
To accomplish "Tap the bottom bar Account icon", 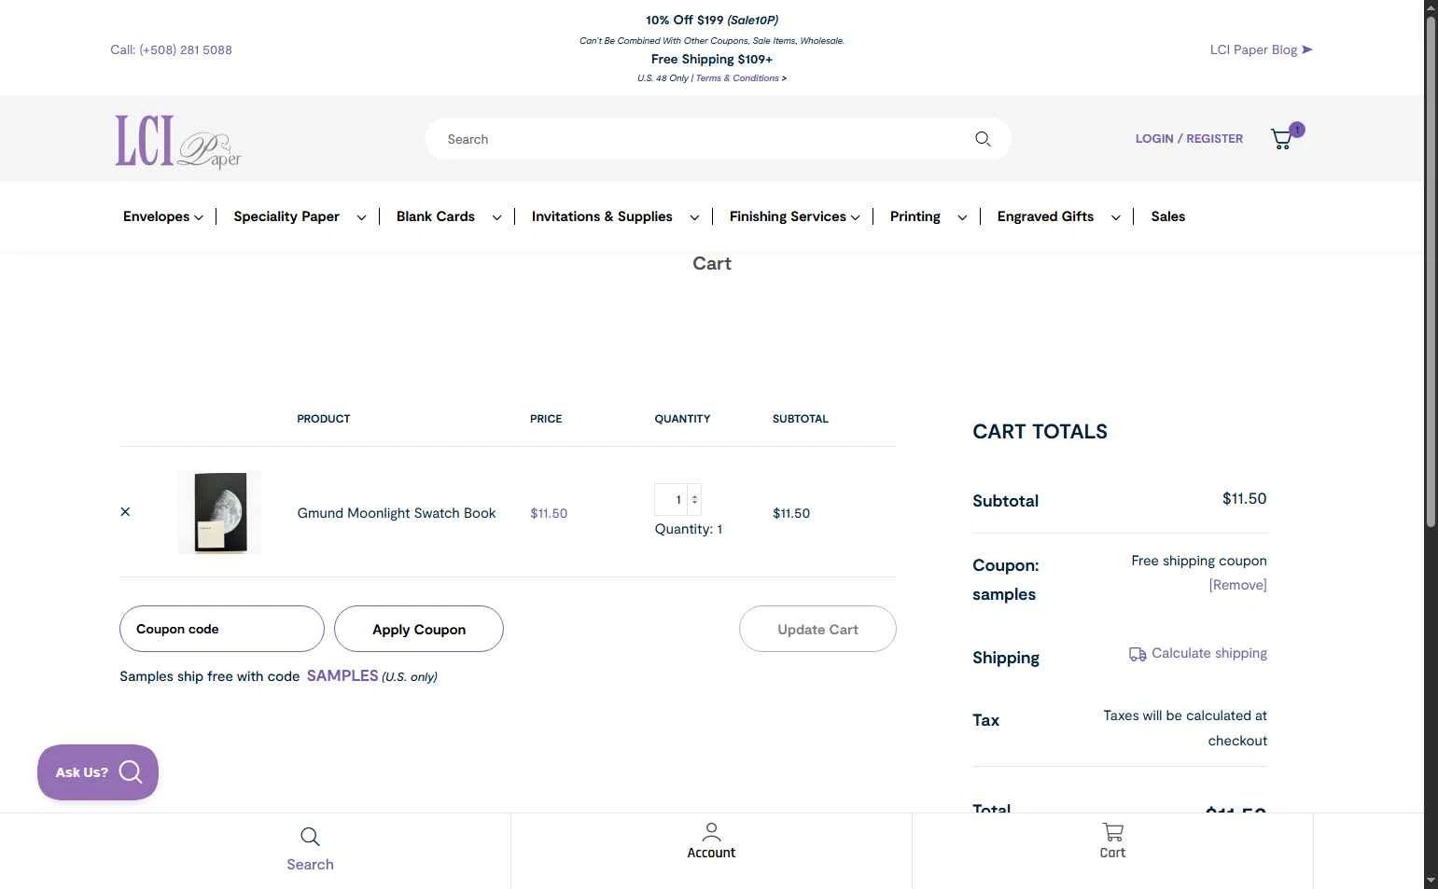I will click(x=711, y=830).
